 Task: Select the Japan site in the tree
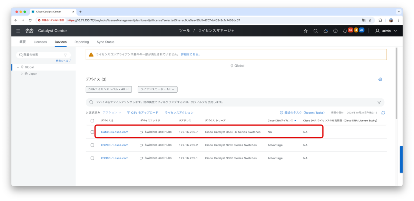point(33,74)
